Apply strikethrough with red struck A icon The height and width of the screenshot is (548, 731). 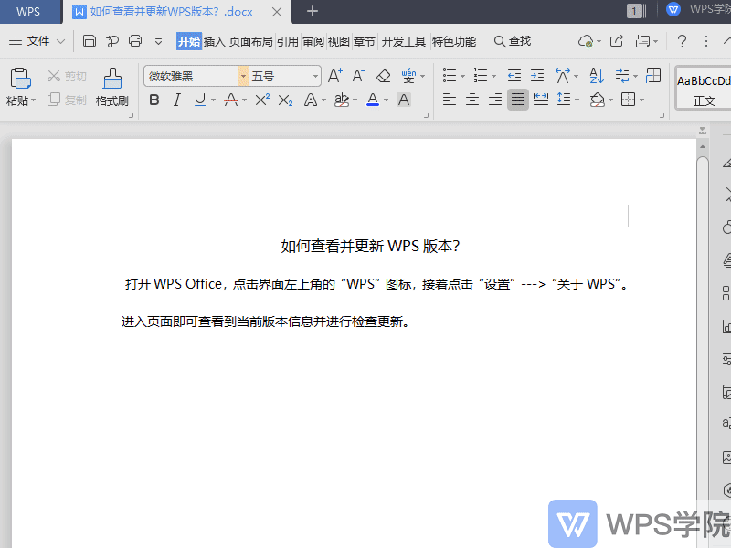click(x=231, y=100)
